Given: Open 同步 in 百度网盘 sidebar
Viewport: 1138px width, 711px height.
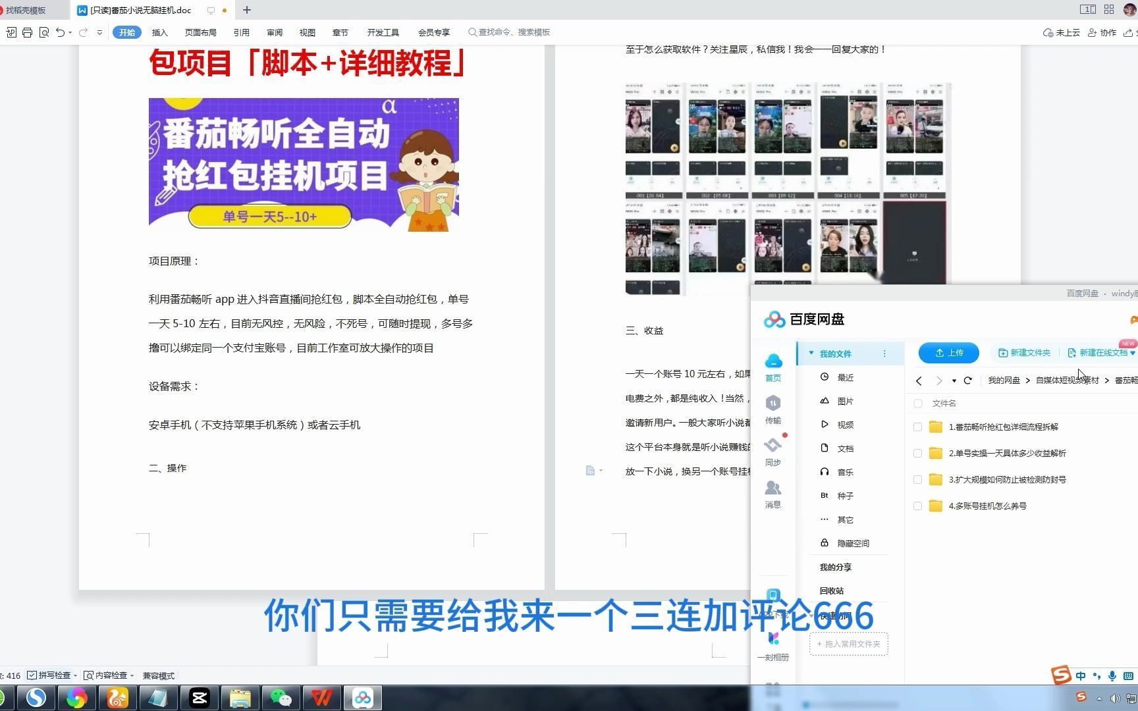Looking at the screenshot, I should 773,452.
